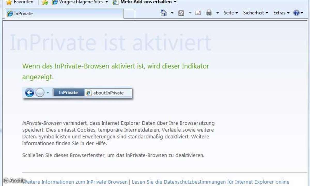Click the Home page icon
The height and width of the screenshot is (186, 310).
[164, 13]
